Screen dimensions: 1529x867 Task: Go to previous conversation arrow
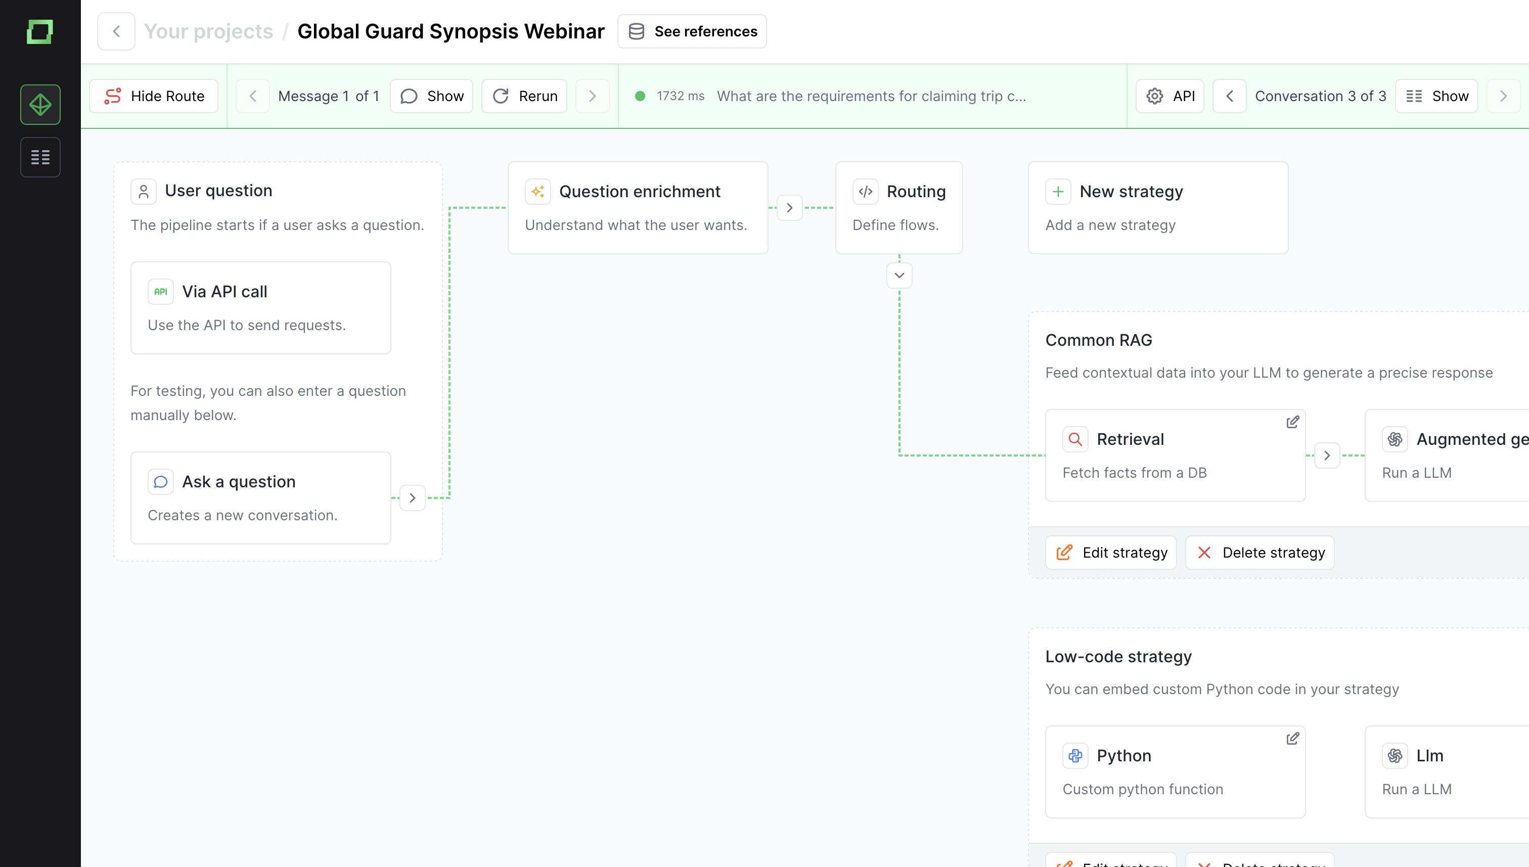[x=1230, y=96]
